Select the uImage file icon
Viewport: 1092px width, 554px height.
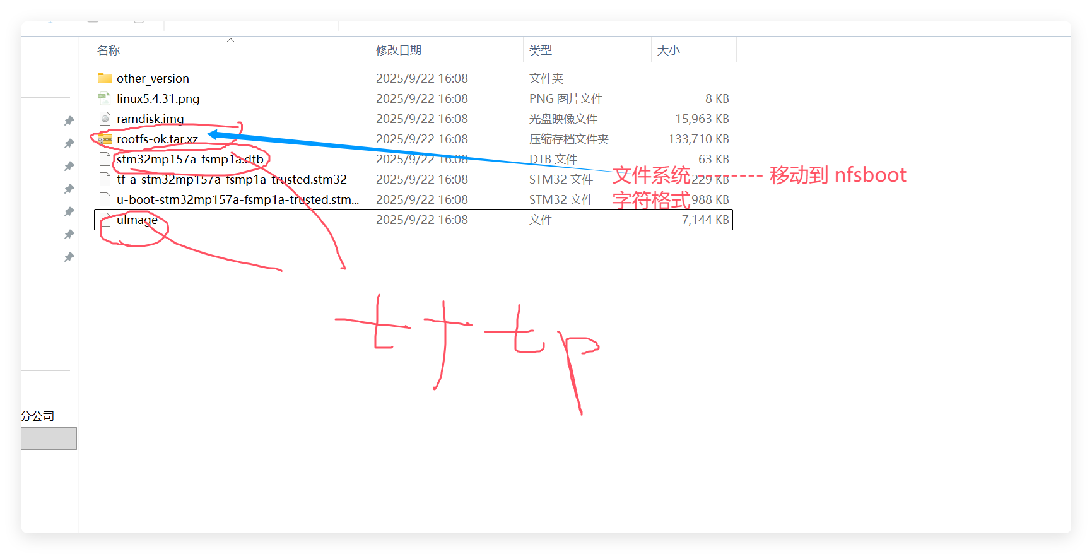pos(105,220)
